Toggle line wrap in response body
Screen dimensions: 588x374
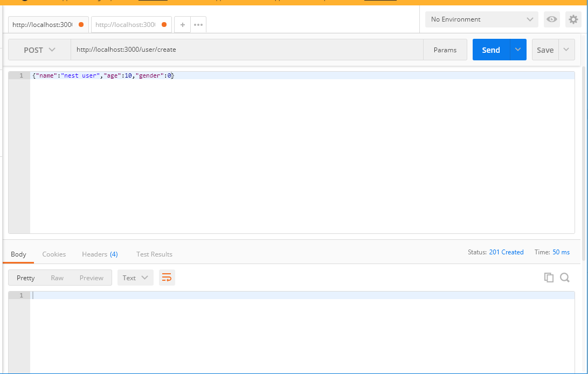click(x=167, y=278)
